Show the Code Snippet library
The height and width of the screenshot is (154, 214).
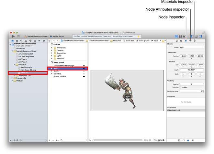[x=184, y=140]
